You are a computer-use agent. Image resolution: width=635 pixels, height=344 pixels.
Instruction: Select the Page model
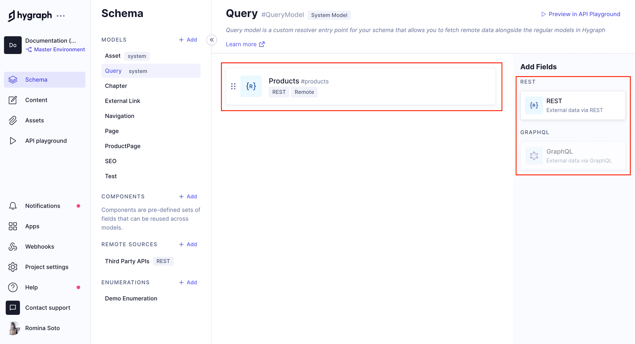(x=151, y=131)
